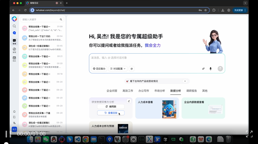Open the chat timestamped 00:21
Viewport: 258px width, 144px height.
pyautogui.click(x=42, y=56)
